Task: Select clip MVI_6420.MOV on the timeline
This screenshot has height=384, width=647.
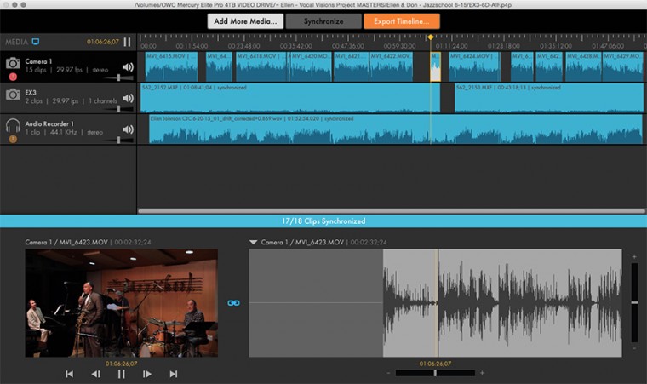Action: coord(311,66)
